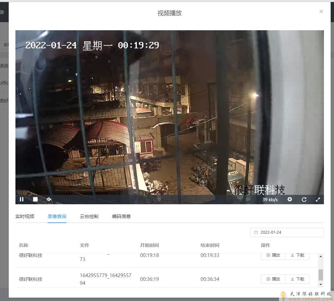Open the 编码信息 tab
Screen dimensions: 334x301
[x=121, y=216]
